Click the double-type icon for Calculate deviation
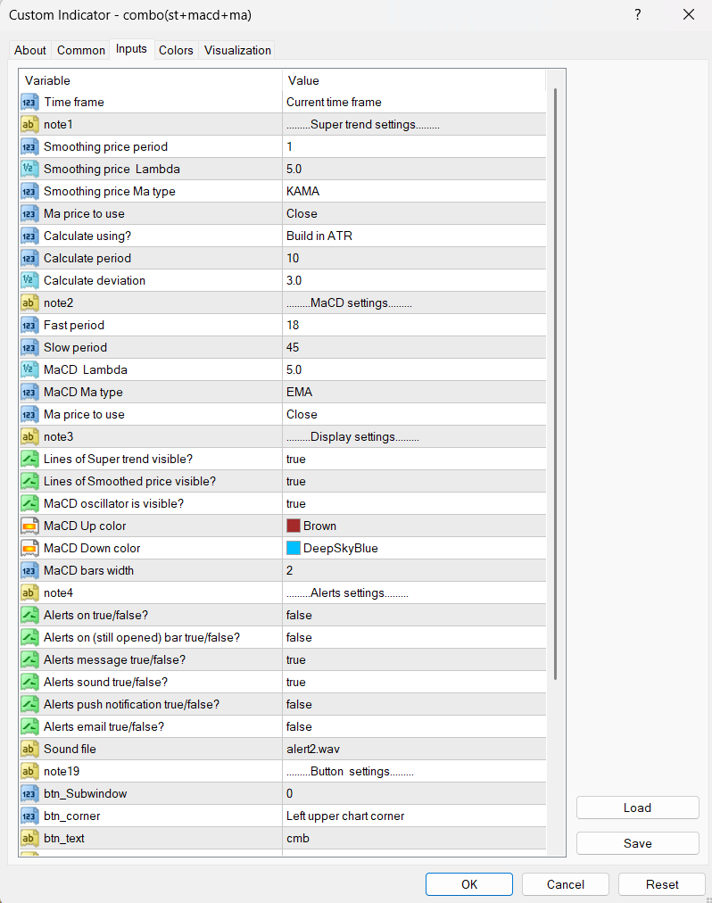The image size is (712, 903). pos(29,281)
